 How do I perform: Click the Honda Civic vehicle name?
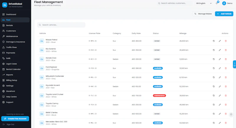click(x=51, y=58)
